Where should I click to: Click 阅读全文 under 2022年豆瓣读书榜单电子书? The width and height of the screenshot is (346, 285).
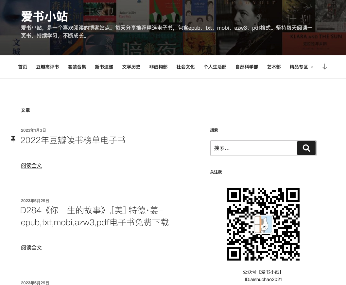(x=31, y=166)
